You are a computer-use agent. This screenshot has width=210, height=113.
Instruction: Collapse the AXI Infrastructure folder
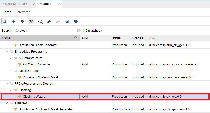click(x=11, y=58)
